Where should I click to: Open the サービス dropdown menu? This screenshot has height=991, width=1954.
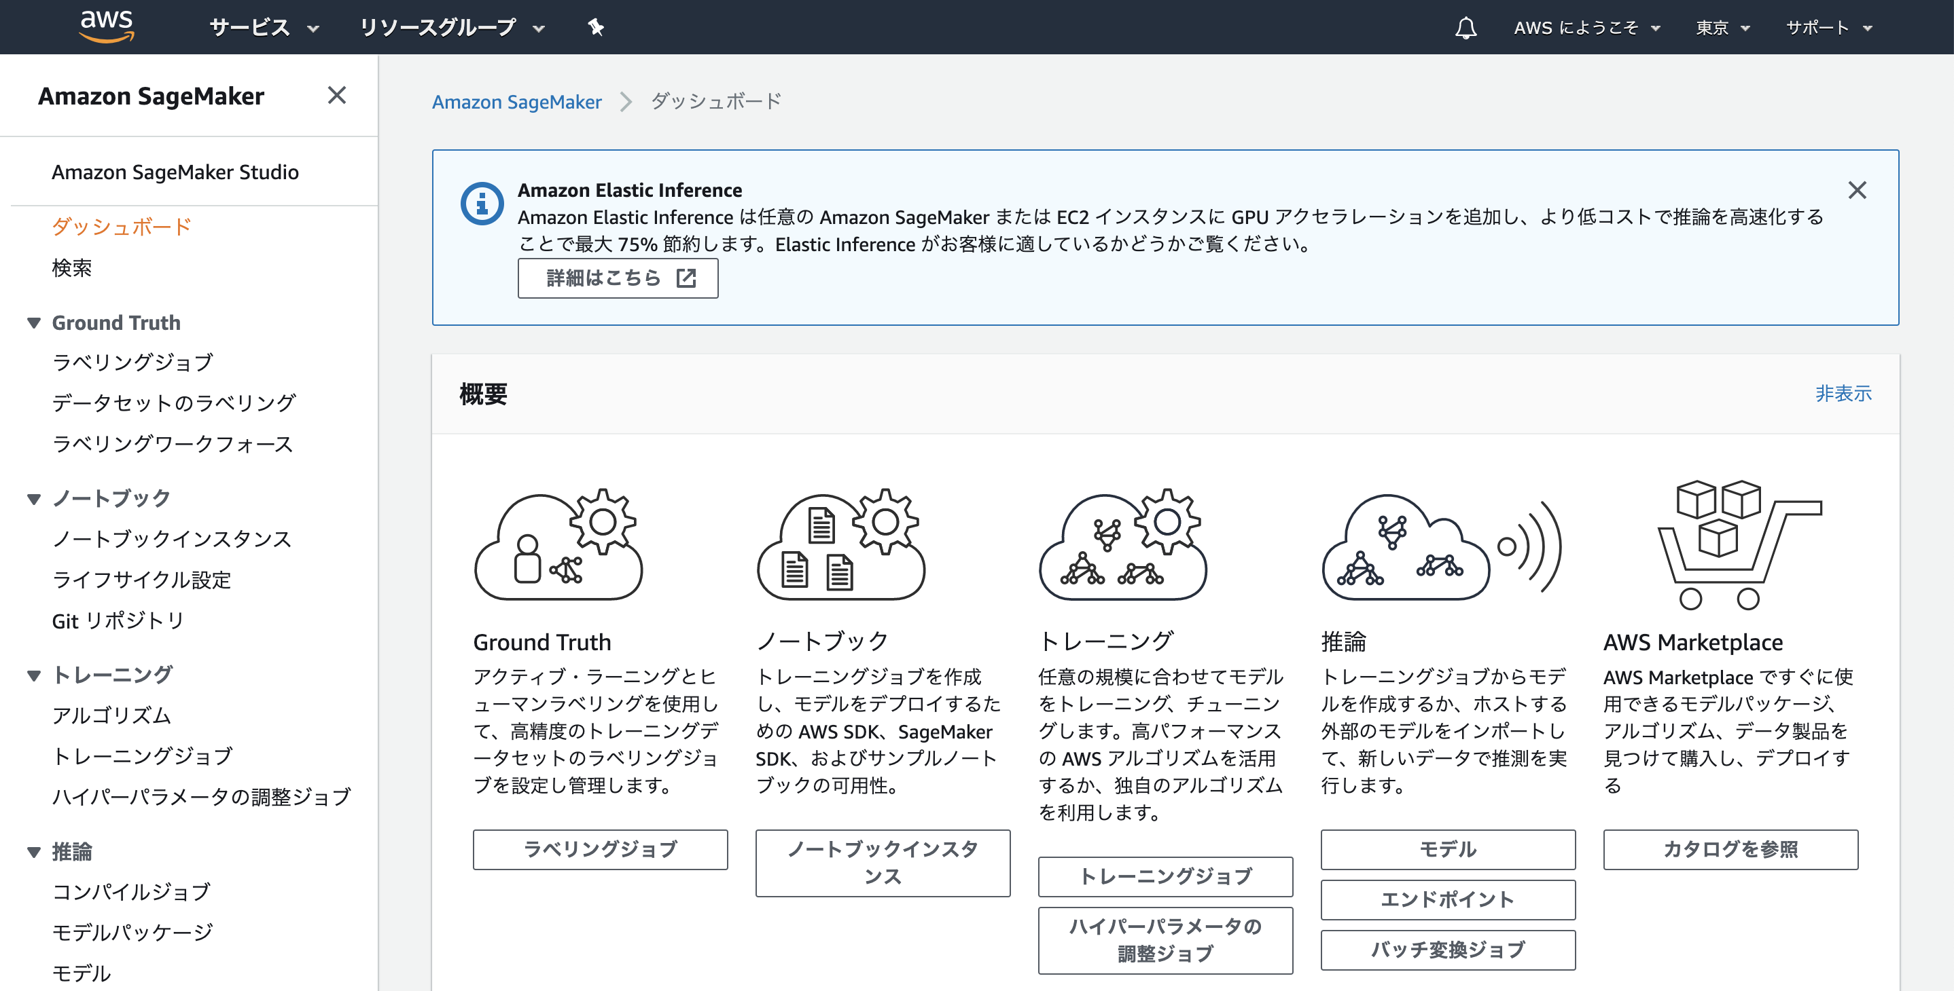pyautogui.click(x=264, y=28)
